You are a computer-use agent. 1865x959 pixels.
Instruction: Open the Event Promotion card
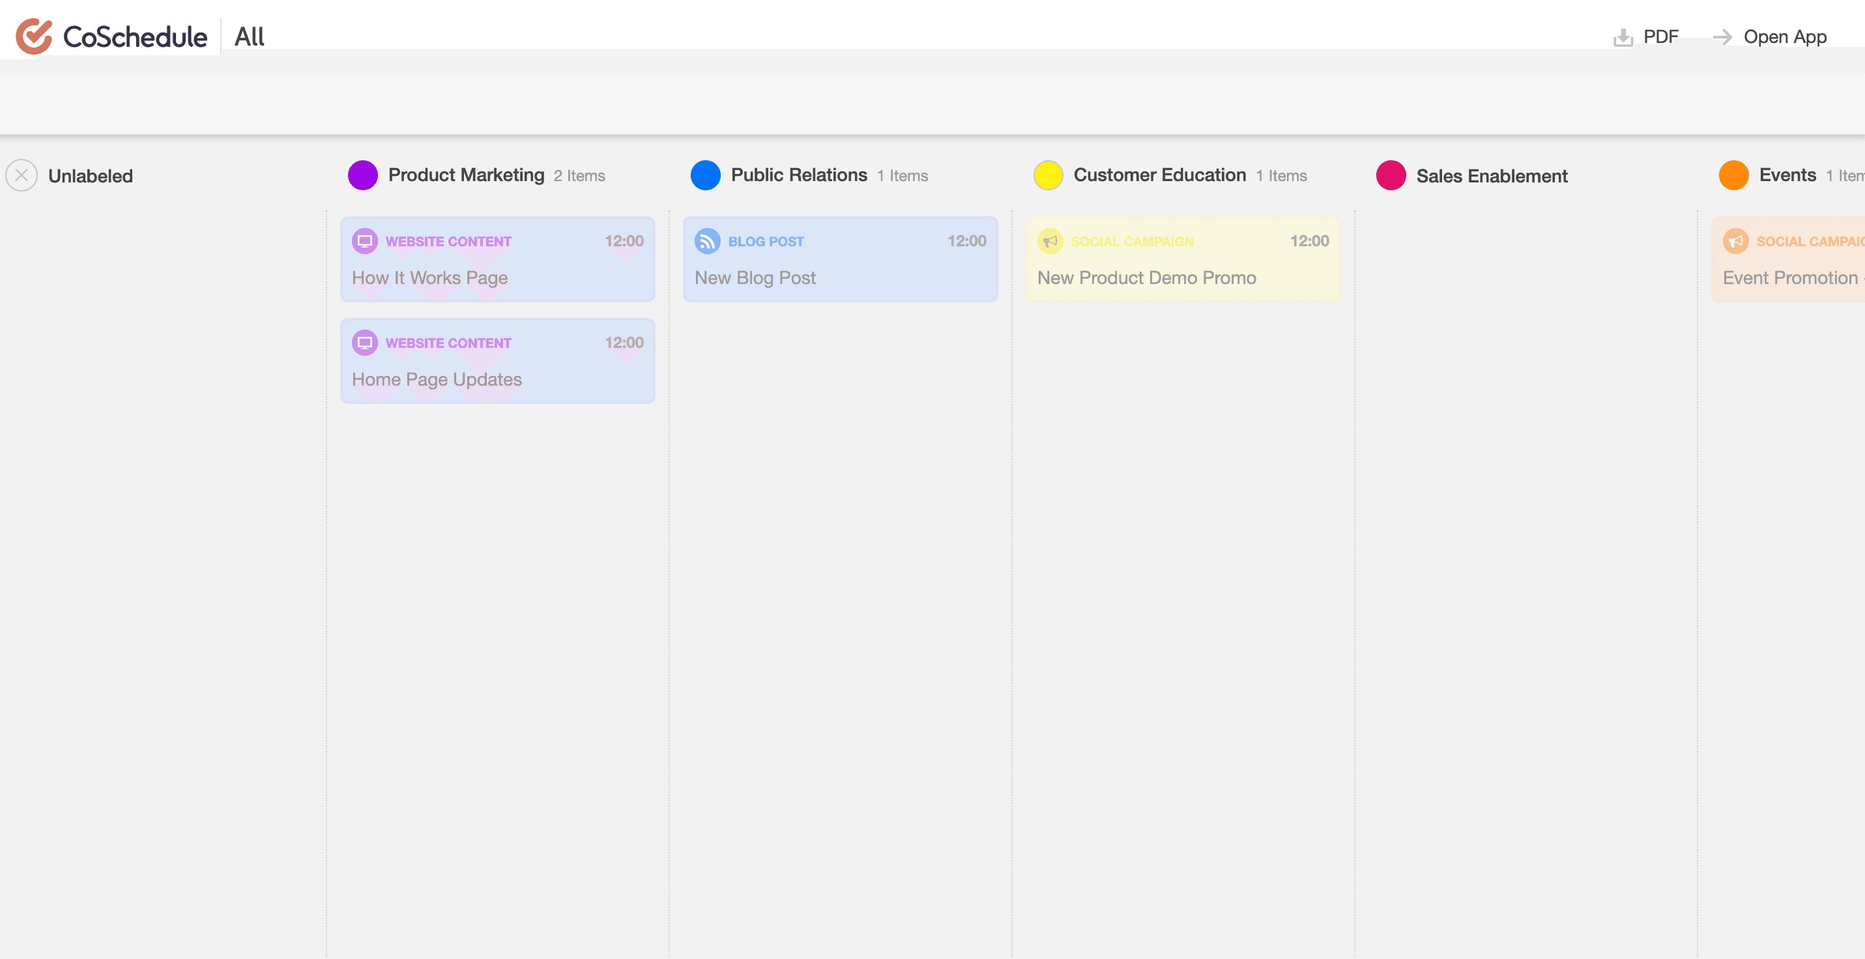[1788, 259]
